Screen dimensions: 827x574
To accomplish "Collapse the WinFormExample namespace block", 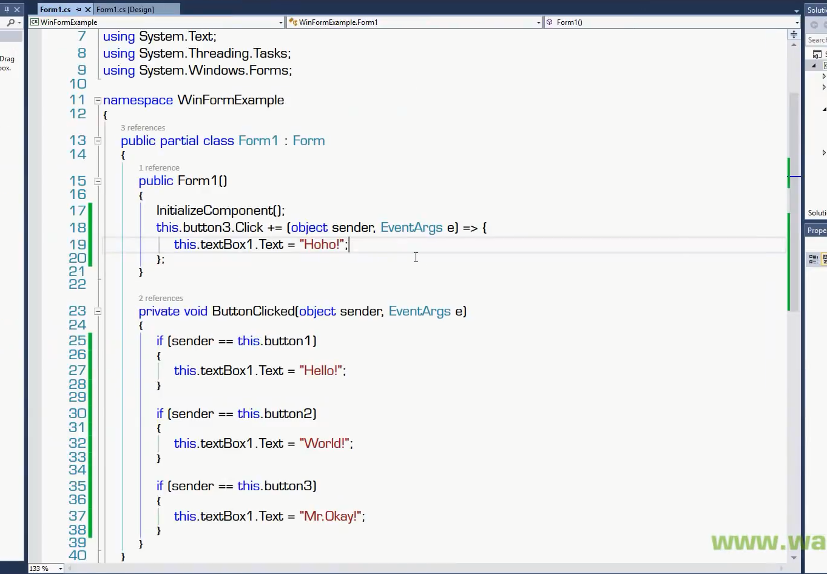I will [x=98, y=100].
